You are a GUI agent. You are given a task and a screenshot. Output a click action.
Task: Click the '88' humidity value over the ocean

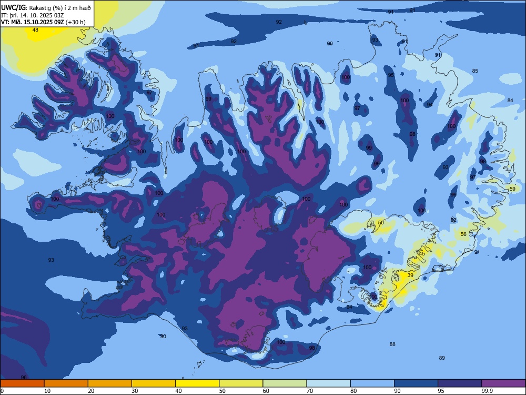(x=392, y=344)
